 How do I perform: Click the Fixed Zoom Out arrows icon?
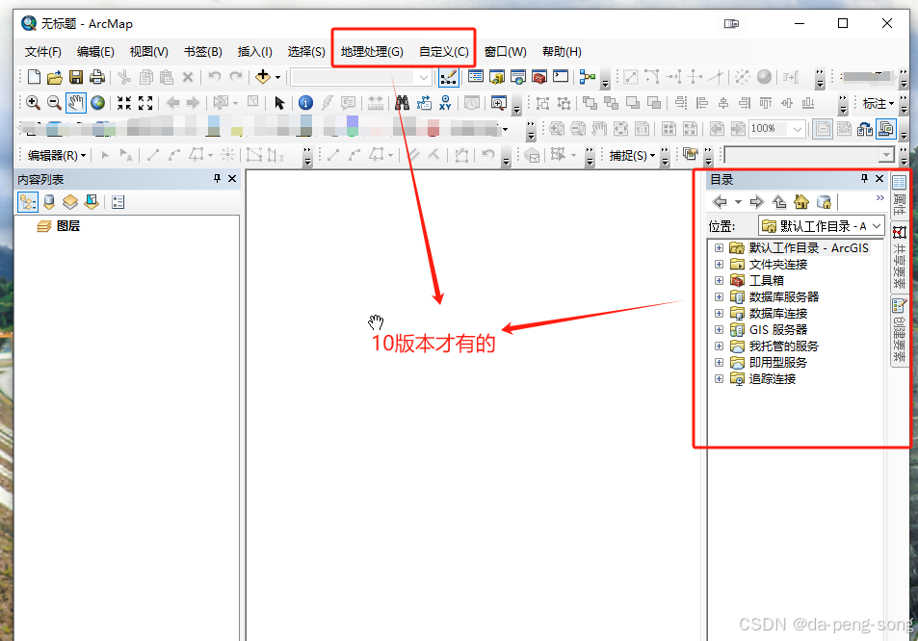(145, 103)
